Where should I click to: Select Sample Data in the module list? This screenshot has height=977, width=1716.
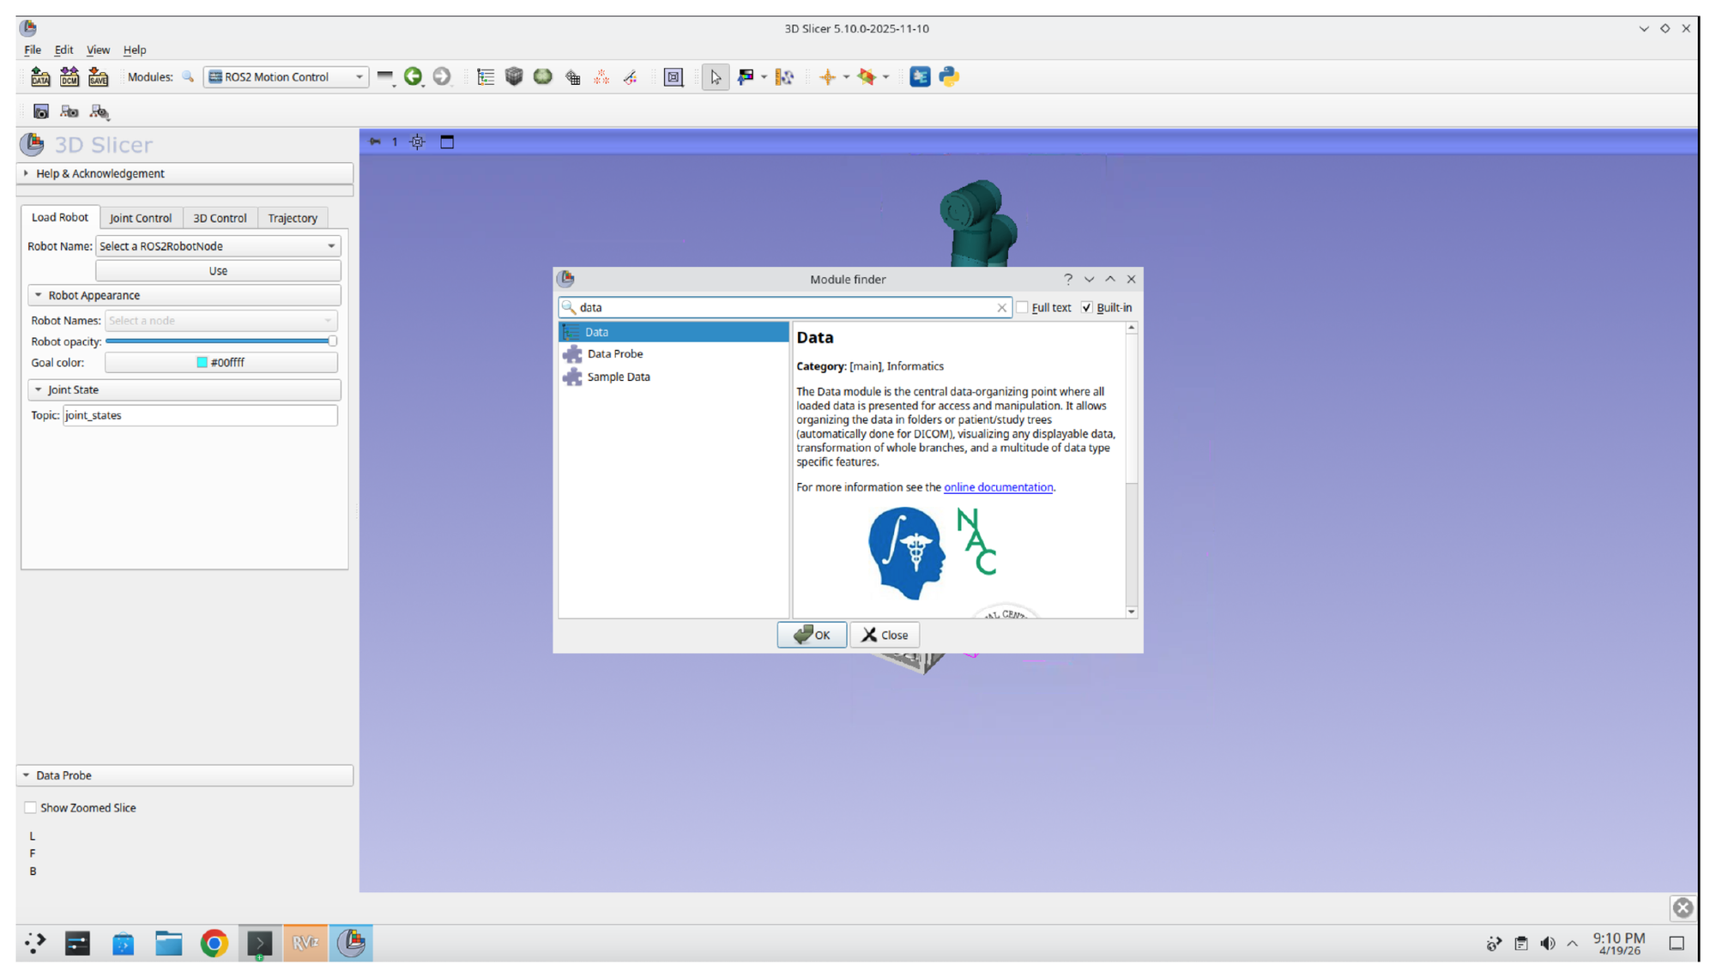(x=618, y=377)
